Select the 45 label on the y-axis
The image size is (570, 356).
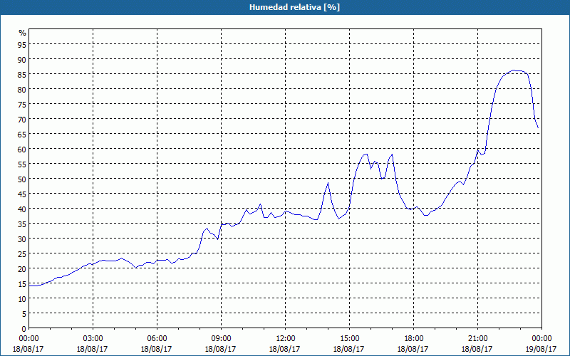(23, 194)
